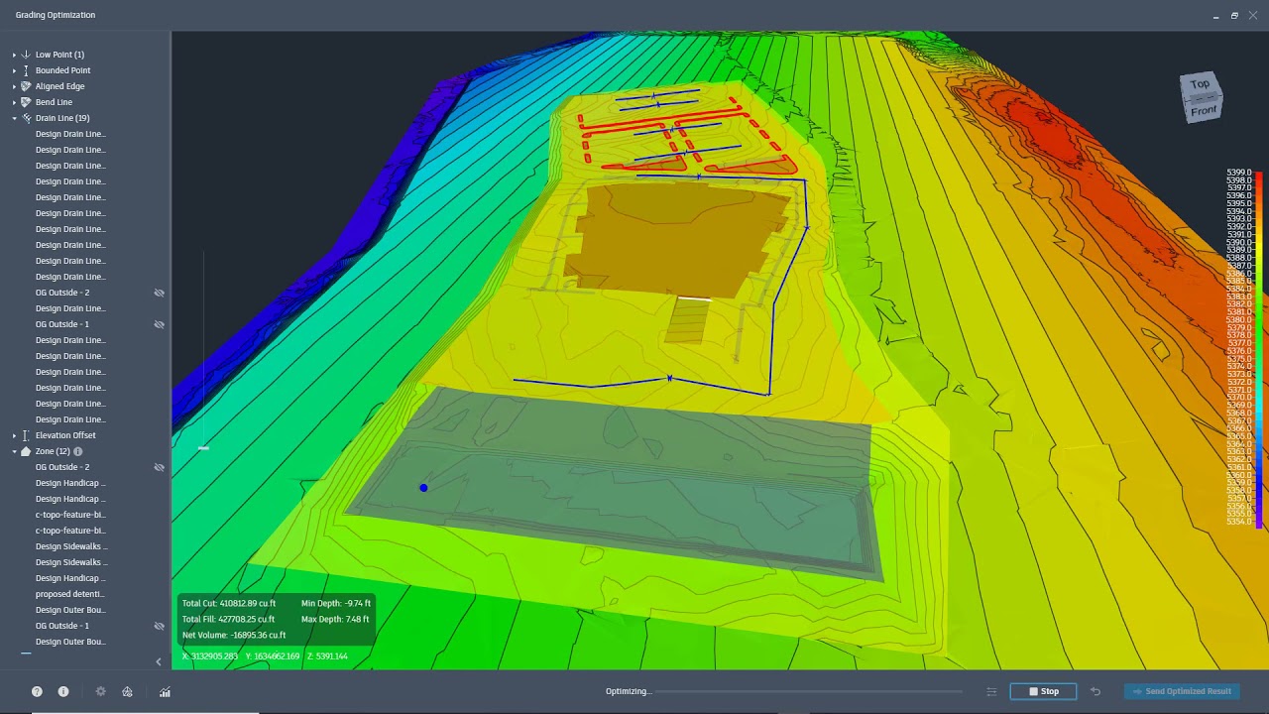Image resolution: width=1269 pixels, height=714 pixels.
Task: Toggle visibility of OG Outside - 2 drain line
Action: pyautogui.click(x=159, y=293)
